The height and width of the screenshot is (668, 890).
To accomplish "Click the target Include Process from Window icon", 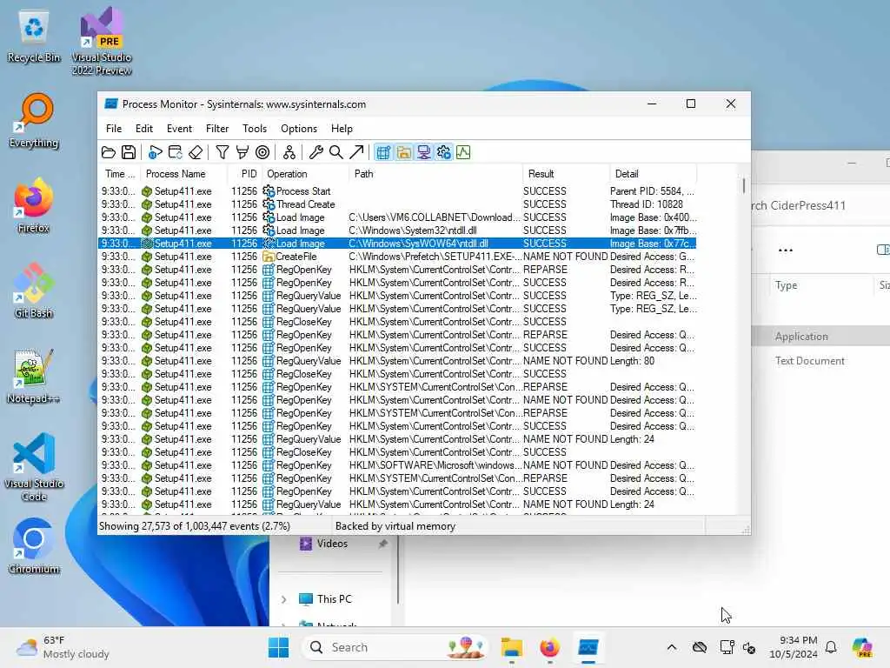I will click(x=262, y=152).
